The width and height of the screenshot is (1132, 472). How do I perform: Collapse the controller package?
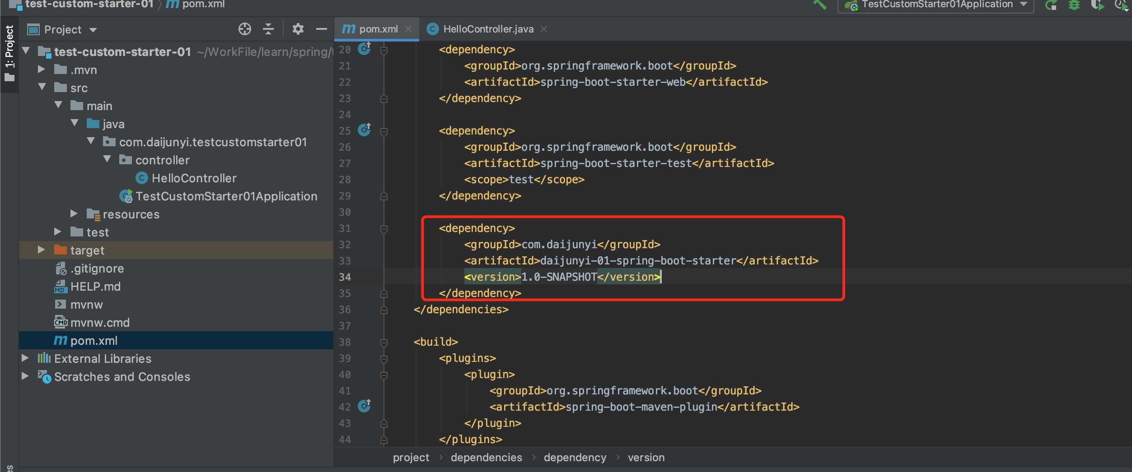108,159
